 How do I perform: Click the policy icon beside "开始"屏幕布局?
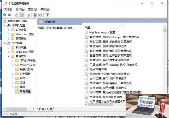[86, 69]
